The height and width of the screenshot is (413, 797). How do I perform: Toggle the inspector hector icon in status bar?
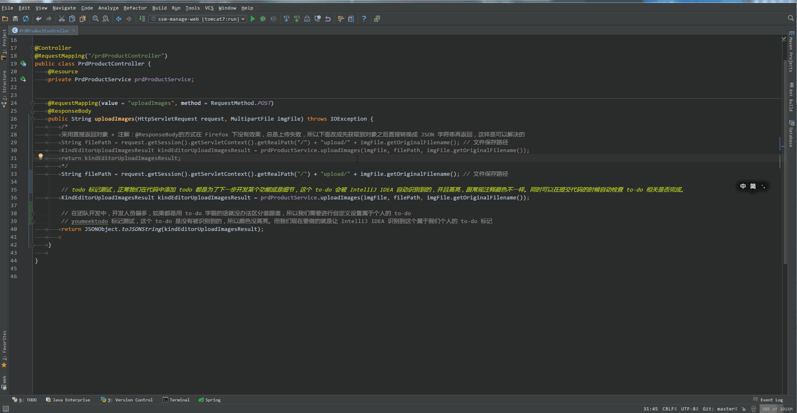pos(753,409)
